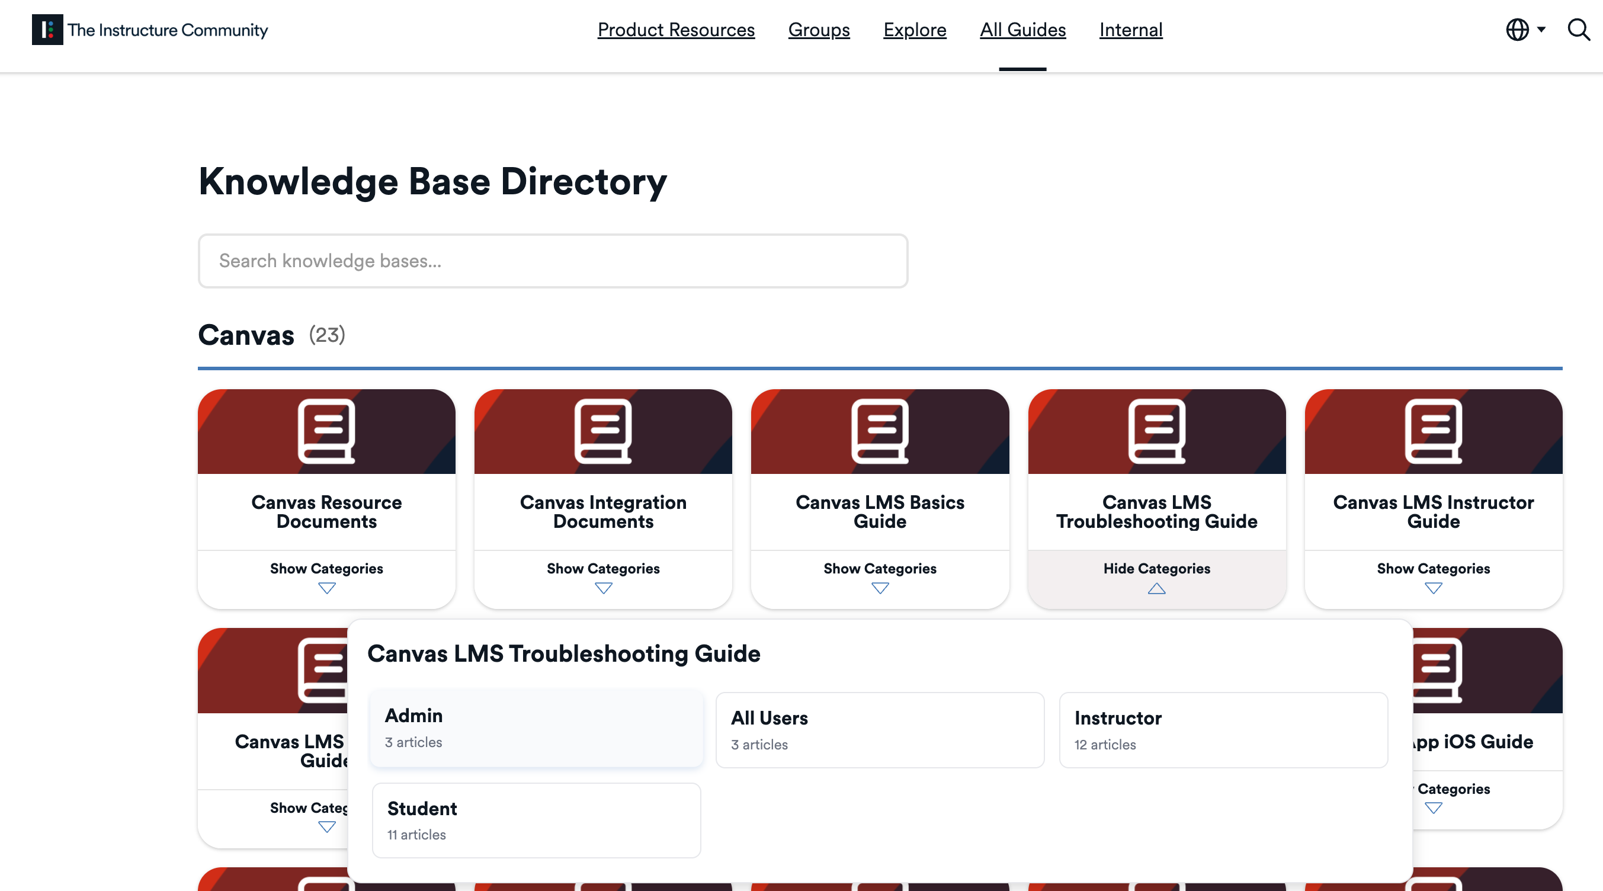This screenshot has width=1603, height=891.
Task: Click the Canvas LMS Basics Guide book icon
Action: coord(879,431)
